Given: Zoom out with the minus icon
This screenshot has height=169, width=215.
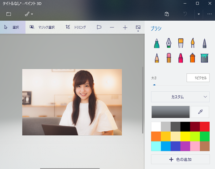Looking at the screenshot, I should 112,27.
